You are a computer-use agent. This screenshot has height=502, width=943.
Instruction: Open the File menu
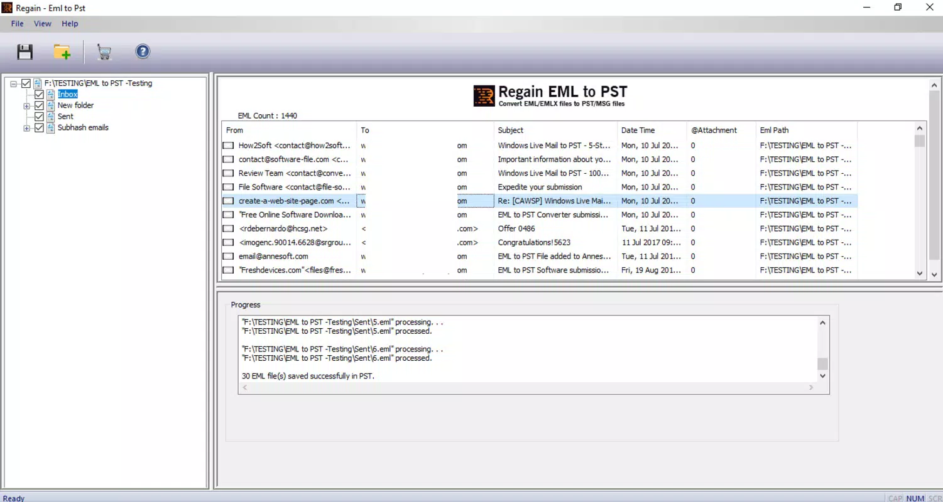pos(17,24)
